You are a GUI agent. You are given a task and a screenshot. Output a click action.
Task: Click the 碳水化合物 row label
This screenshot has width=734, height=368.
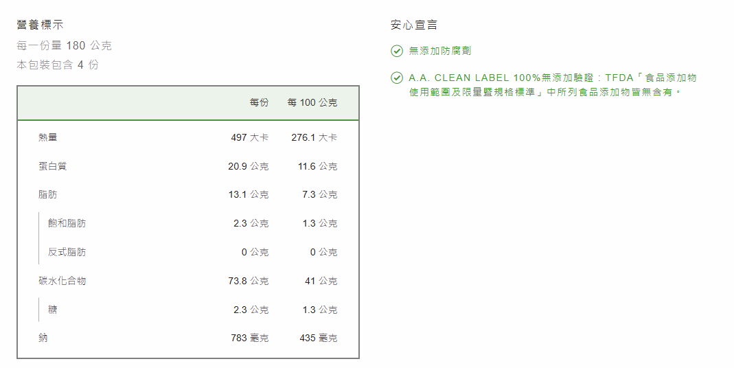click(x=62, y=281)
